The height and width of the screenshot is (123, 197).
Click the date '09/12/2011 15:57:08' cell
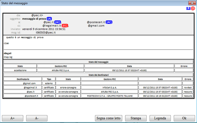(160, 88)
